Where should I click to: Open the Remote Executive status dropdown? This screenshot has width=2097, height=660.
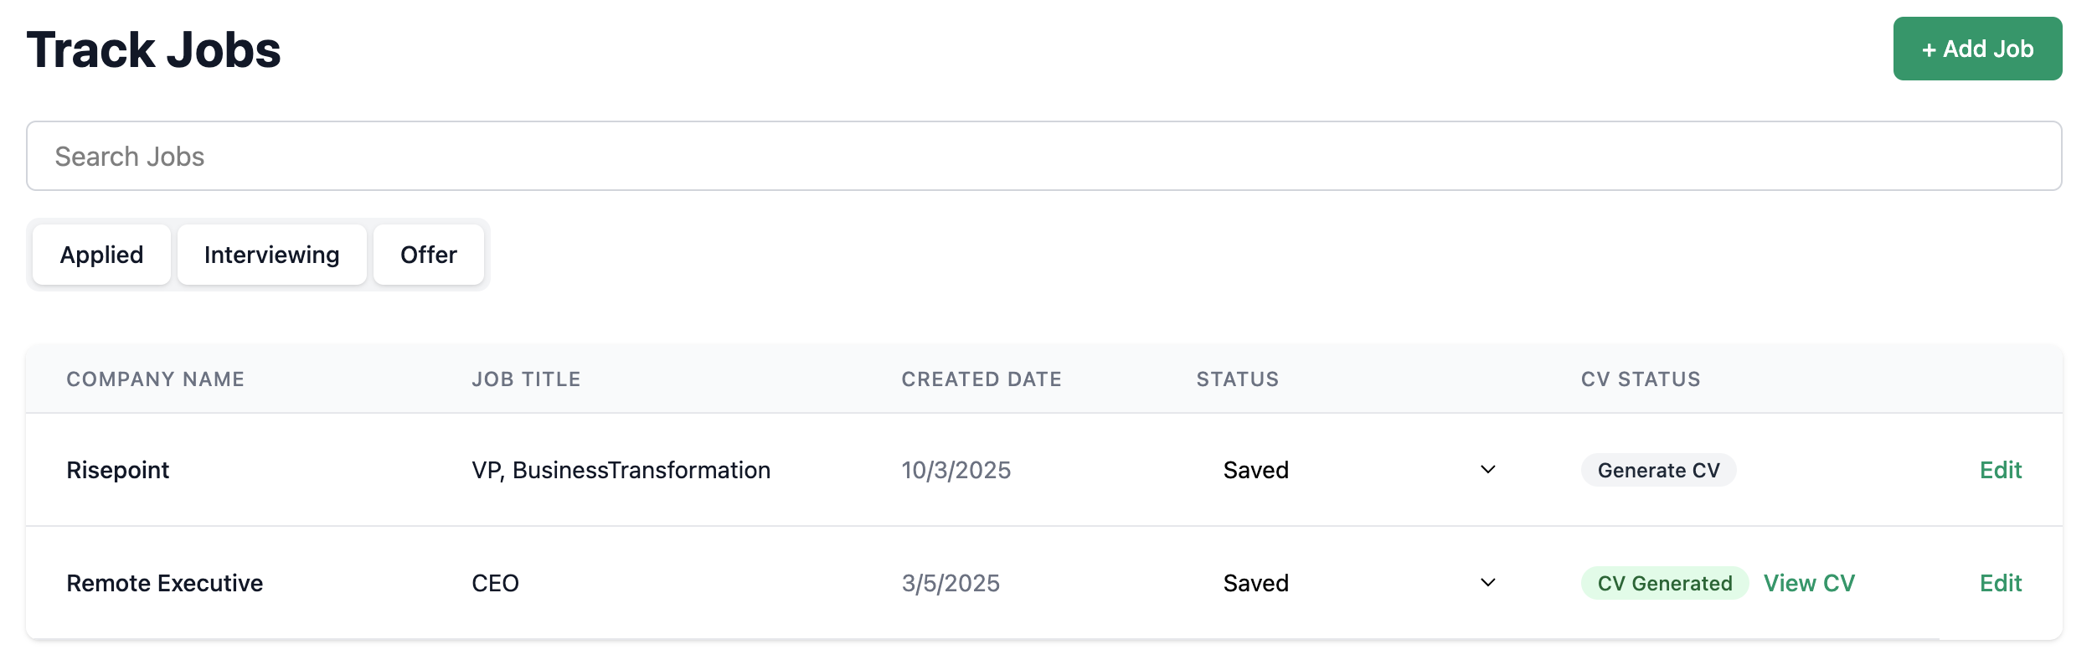pyautogui.click(x=1358, y=583)
